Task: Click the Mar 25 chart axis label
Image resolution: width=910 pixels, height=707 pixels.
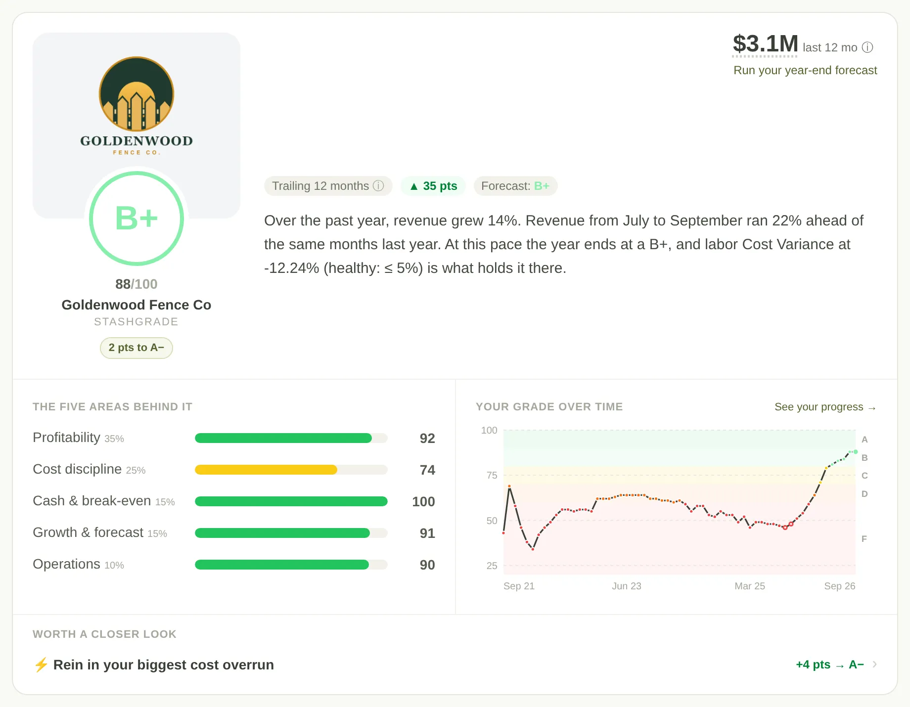Action: [750, 586]
